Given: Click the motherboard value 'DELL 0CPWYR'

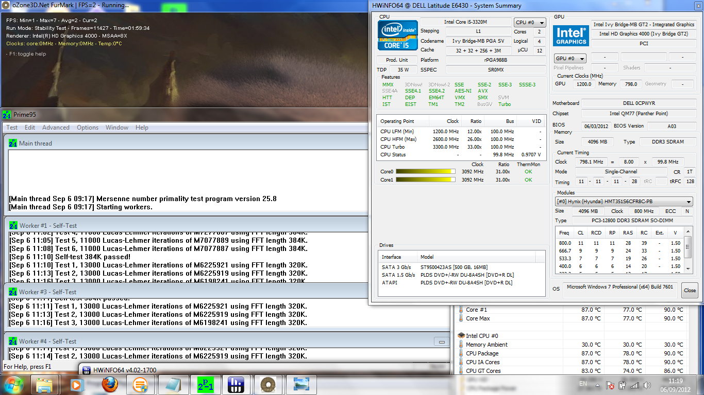Looking at the screenshot, I should [640, 103].
